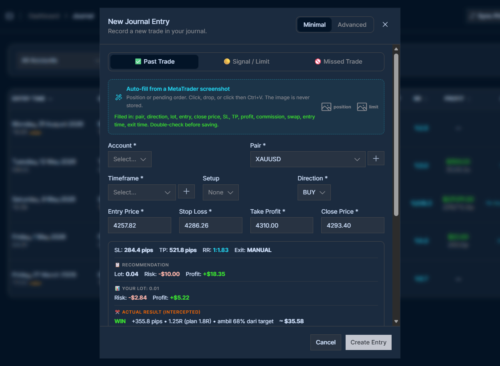Switch to Minimal mode
This screenshot has width=500, height=366.
click(x=314, y=24)
